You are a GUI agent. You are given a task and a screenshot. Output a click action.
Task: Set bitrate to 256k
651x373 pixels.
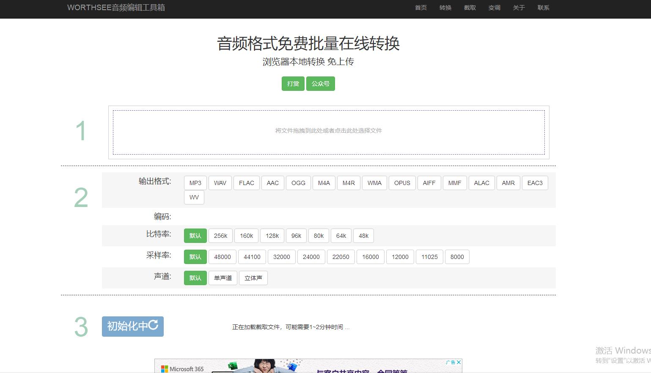point(220,236)
